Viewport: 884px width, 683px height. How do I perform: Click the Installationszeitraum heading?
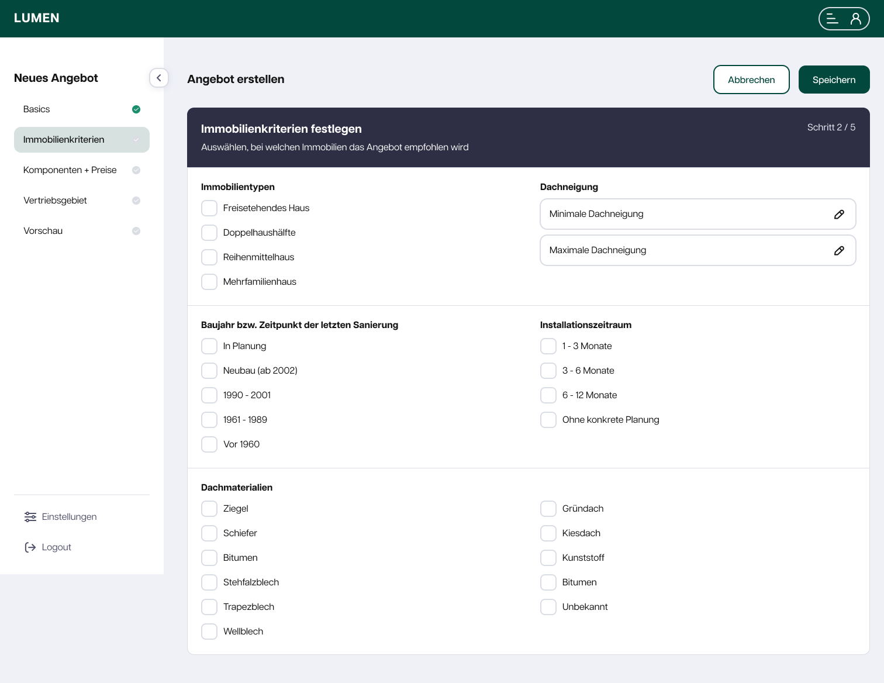[586, 325]
